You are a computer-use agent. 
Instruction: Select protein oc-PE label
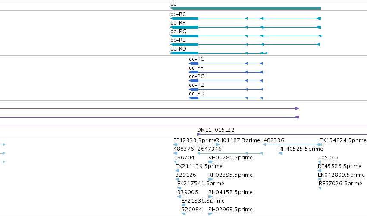point(196,85)
